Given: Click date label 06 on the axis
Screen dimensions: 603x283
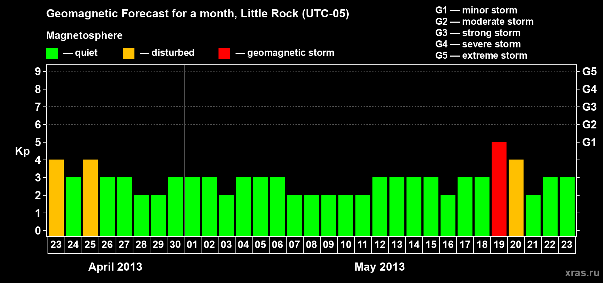Looking at the screenshot, I should (277, 244).
